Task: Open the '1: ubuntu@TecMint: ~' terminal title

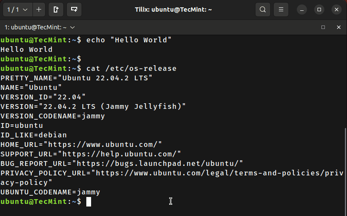Action: pyautogui.click(x=36, y=27)
